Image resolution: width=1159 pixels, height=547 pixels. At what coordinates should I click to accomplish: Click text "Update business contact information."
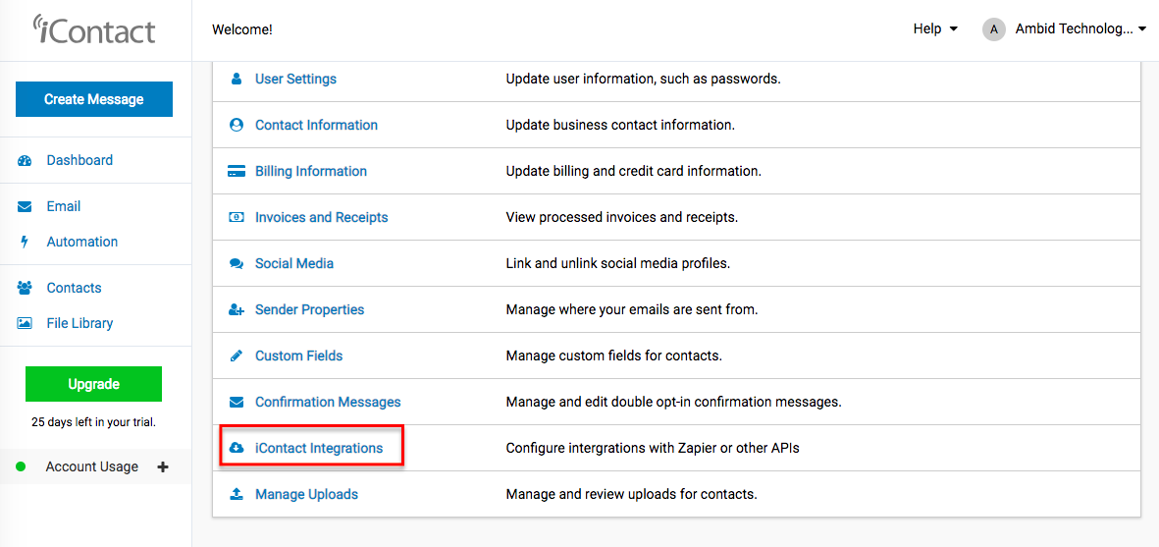pos(620,125)
